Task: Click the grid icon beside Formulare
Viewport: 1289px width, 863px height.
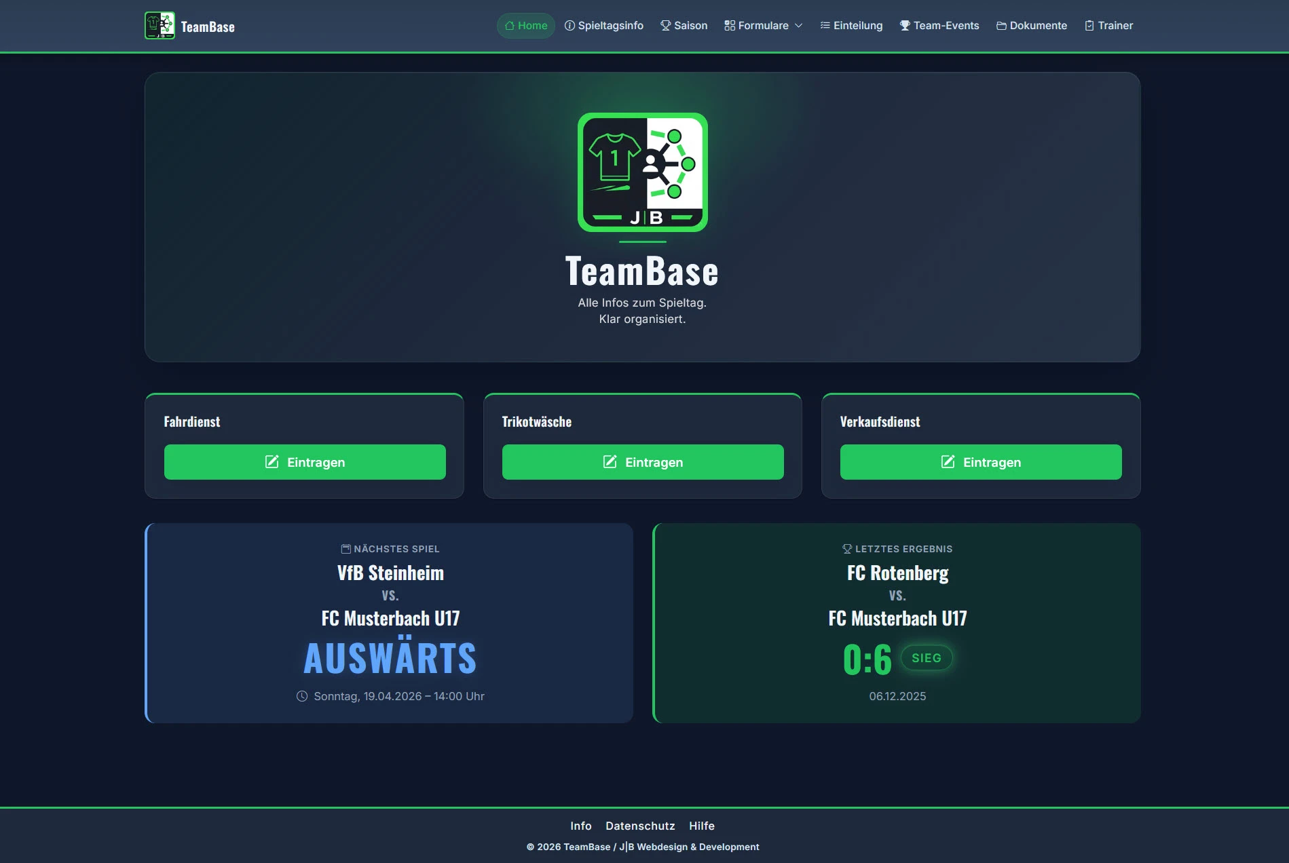Action: (x=729, y=25)
